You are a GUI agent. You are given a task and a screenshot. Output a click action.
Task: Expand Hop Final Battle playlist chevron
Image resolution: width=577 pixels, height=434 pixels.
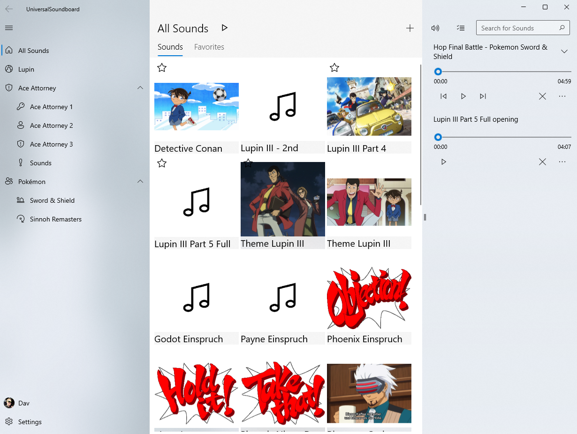tap(564, 51)
